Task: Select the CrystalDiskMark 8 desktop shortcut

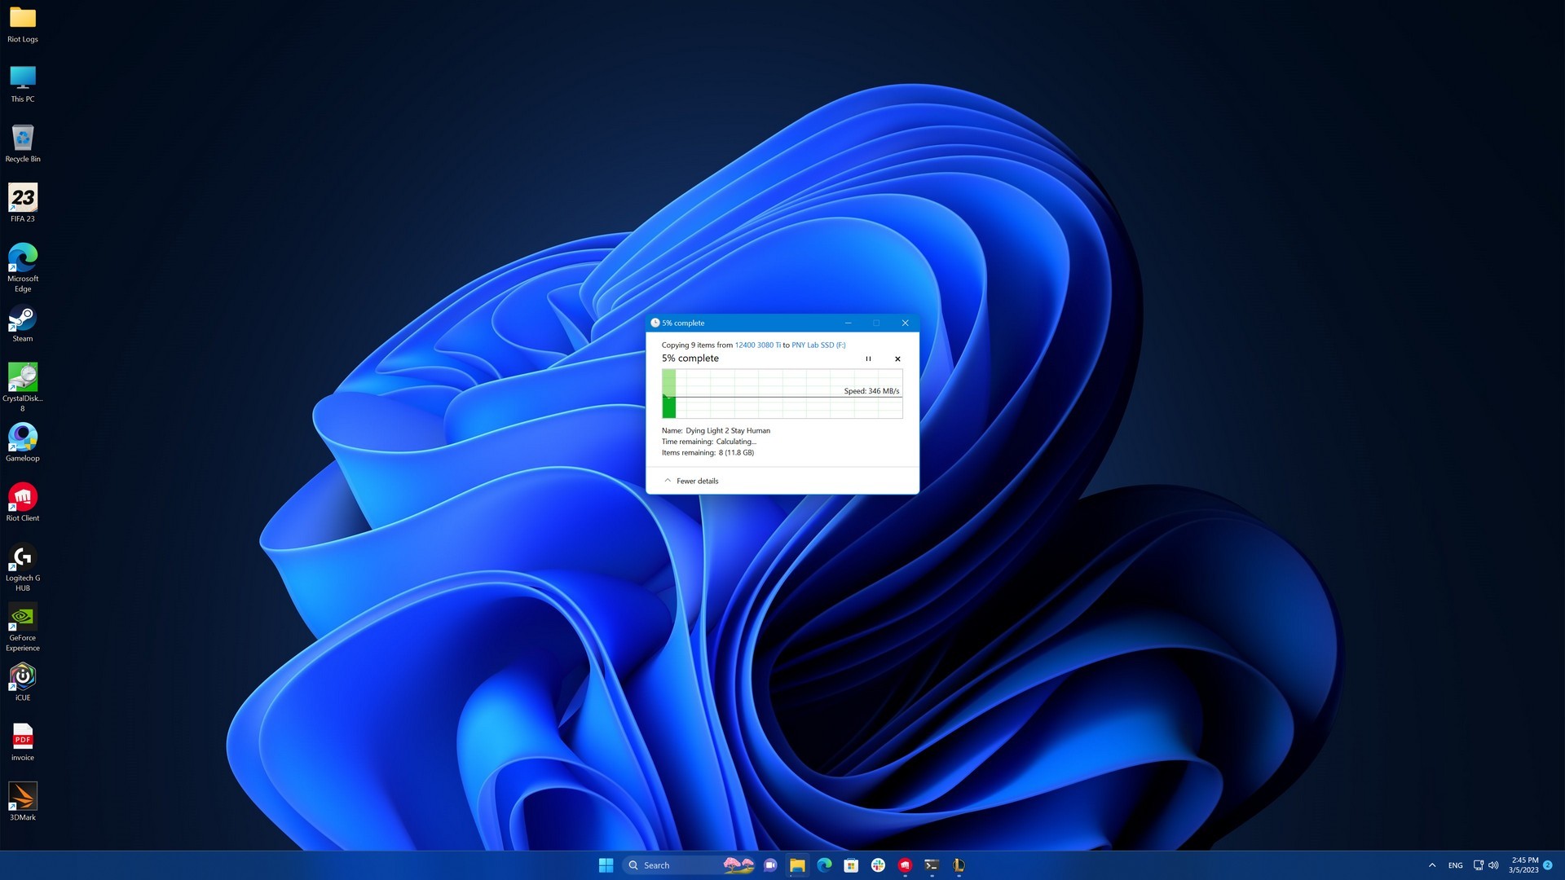Action: (23, 387)
